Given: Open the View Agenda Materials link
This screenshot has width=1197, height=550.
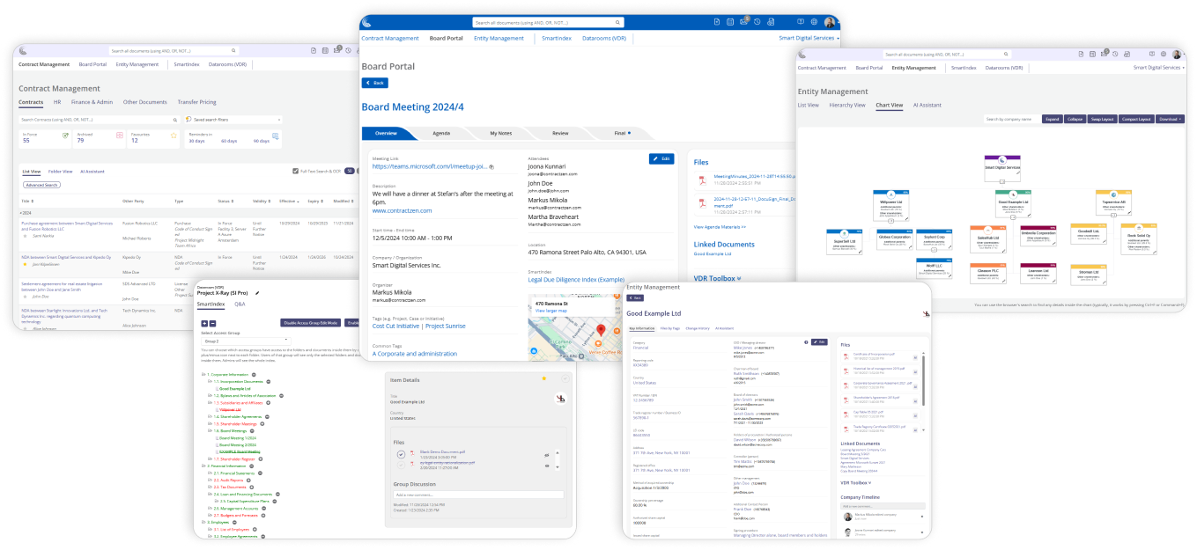Looking at the screenshot, I should tap(720, 227).
